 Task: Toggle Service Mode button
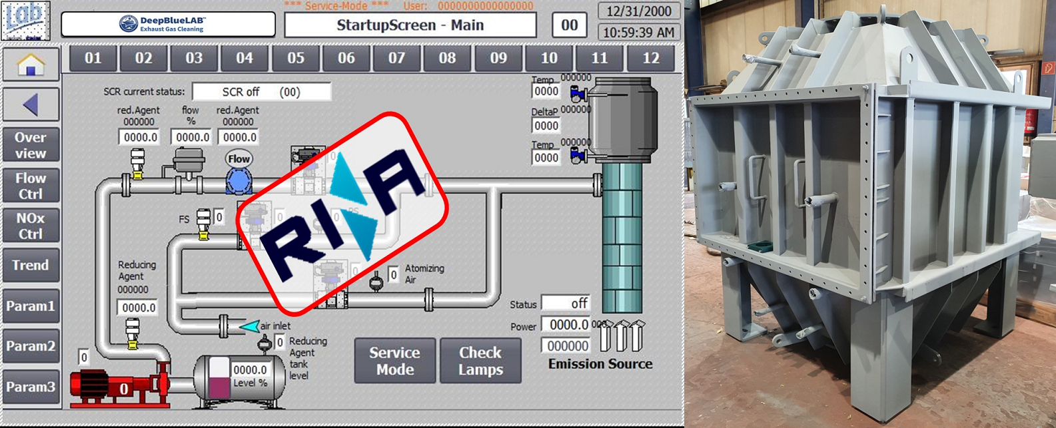pos(394,361)
